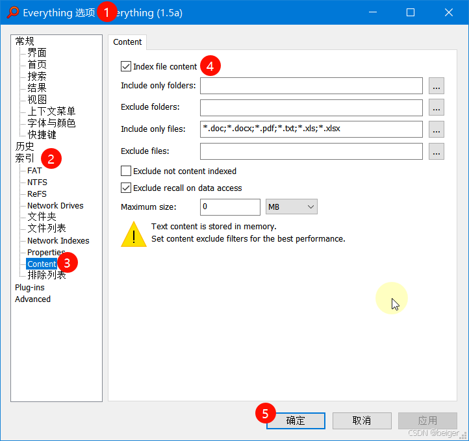The width and height of the screenshot is (469, 441).
Task: Open the NTFS index settings
Action: point(37,182)
